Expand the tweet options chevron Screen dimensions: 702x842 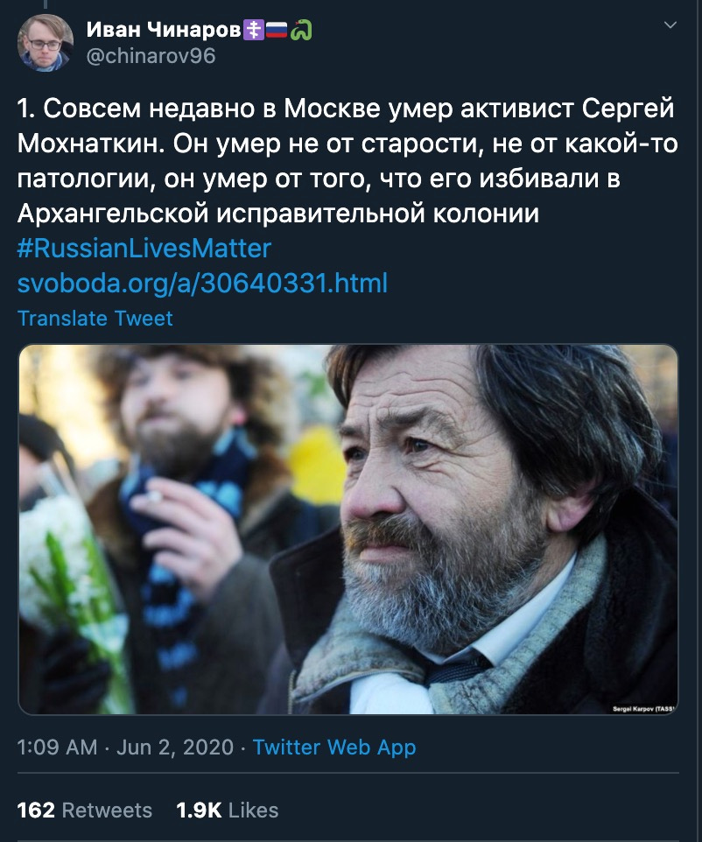(670, 25)
